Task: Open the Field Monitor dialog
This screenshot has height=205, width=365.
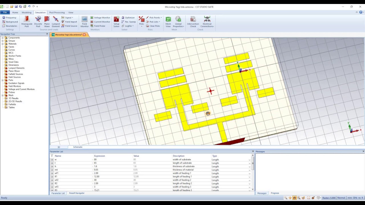Action: click(84, 22)
